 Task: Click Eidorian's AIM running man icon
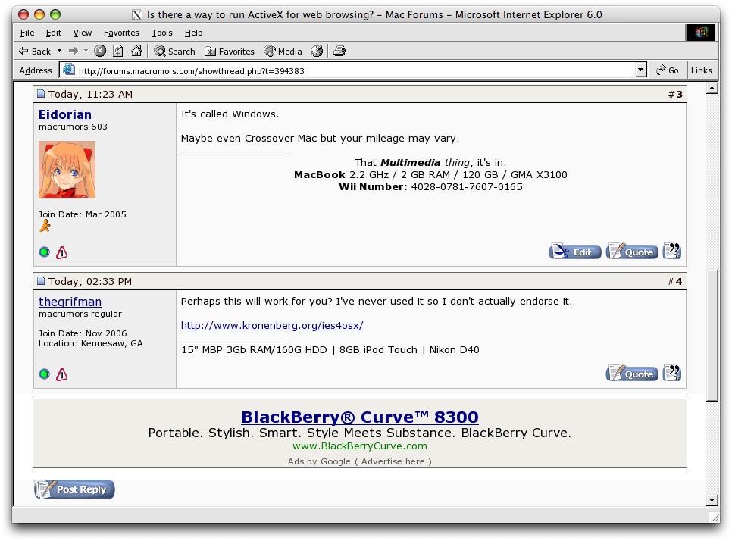45,227
